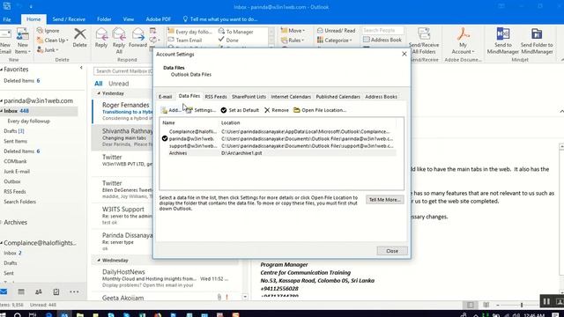Select the Complaince@halofli data file row
The image size is (564, 317).
(278, 131)
